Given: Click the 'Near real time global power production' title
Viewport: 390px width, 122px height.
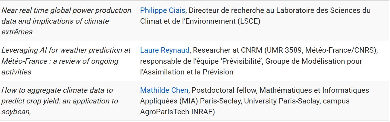Looking at the screenshot, I should (x=66, y=10).
